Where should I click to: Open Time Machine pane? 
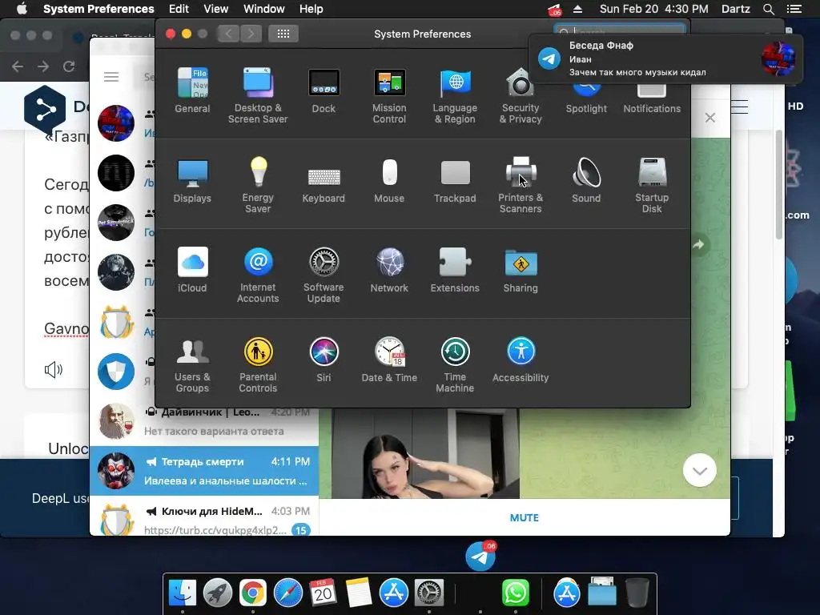click(x=455, y=365)
